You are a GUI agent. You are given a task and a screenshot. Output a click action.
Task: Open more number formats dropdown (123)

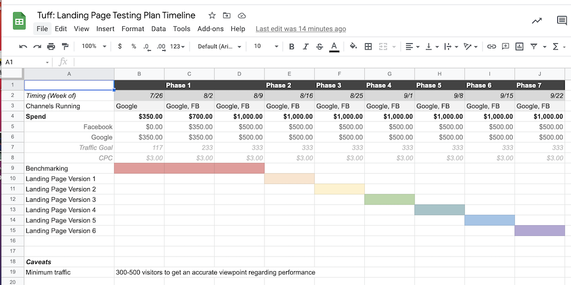178,47
